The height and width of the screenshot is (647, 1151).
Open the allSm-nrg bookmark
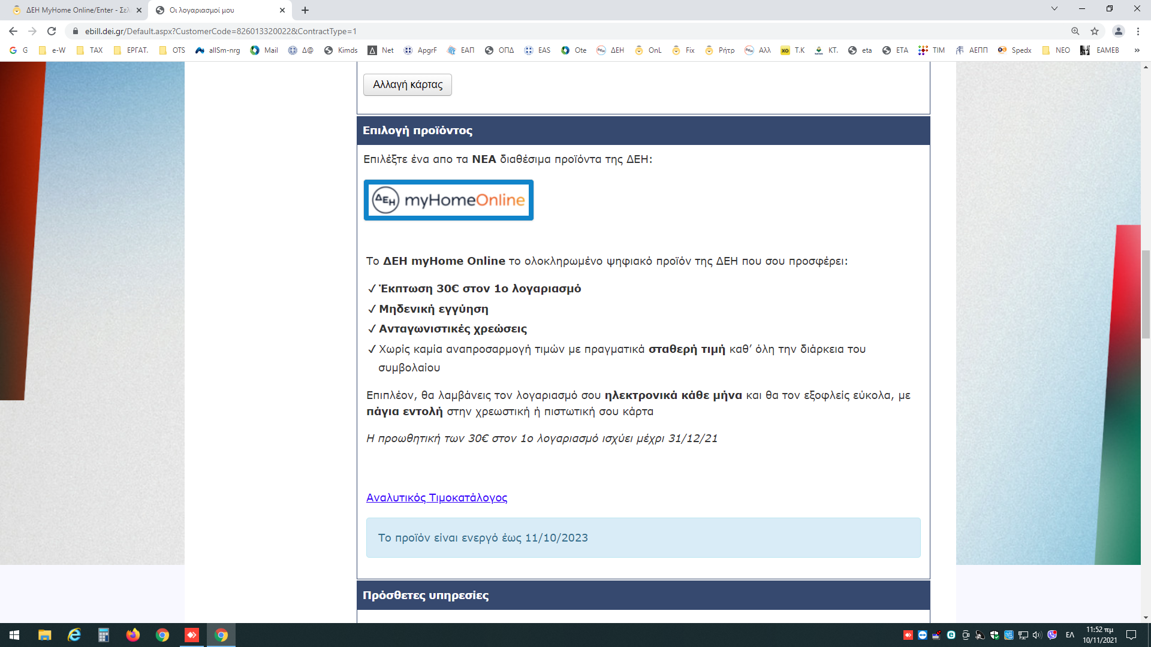click(x=218, y=50)
